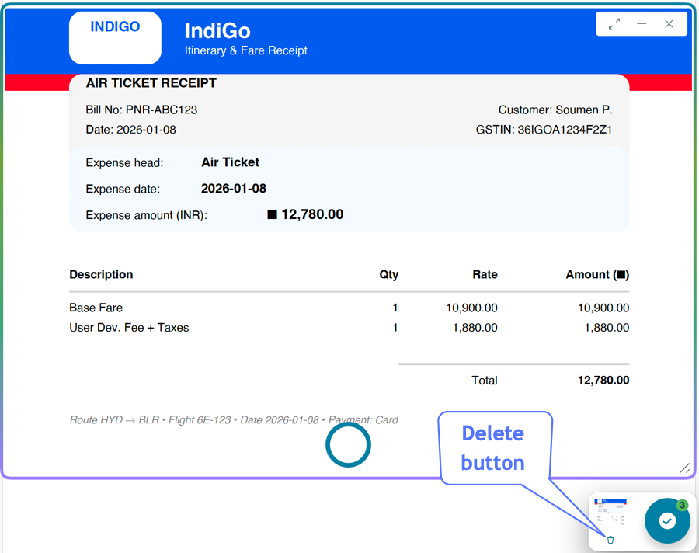The height and width of the screenshot is (553, 699).
Task: Delete the receipt using the trash icon
Action: tap(610, 540)
